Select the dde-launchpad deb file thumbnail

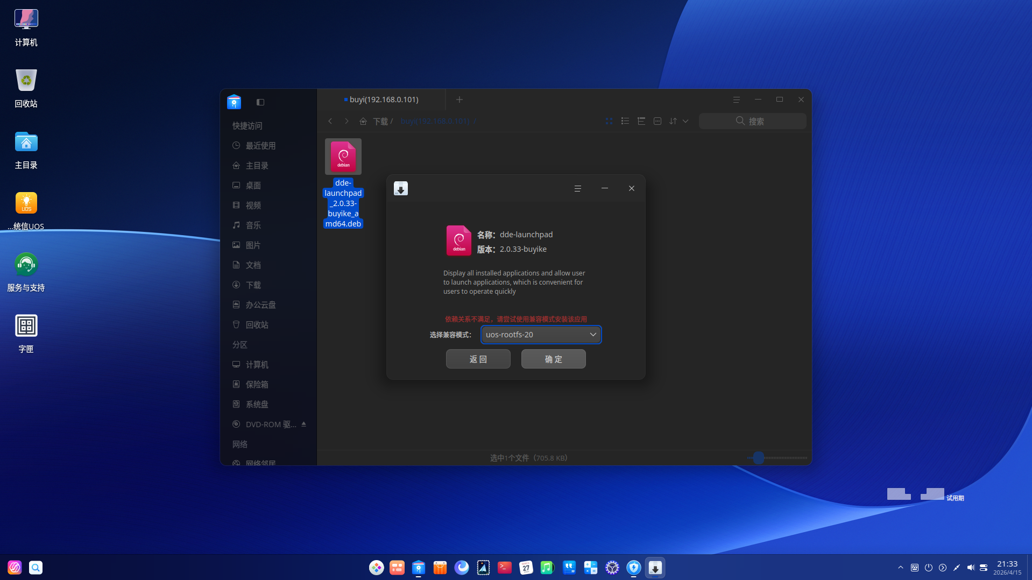(x=343, y=157)
